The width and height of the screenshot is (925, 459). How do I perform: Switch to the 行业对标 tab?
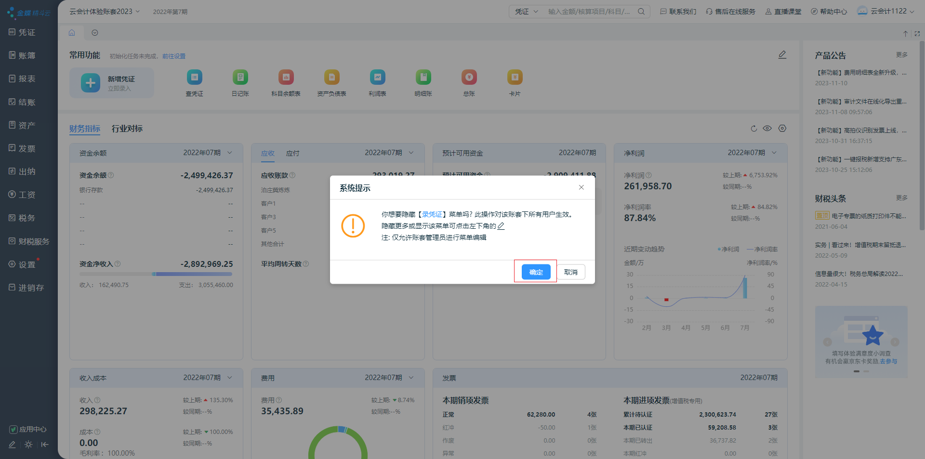tap(127, 129)
